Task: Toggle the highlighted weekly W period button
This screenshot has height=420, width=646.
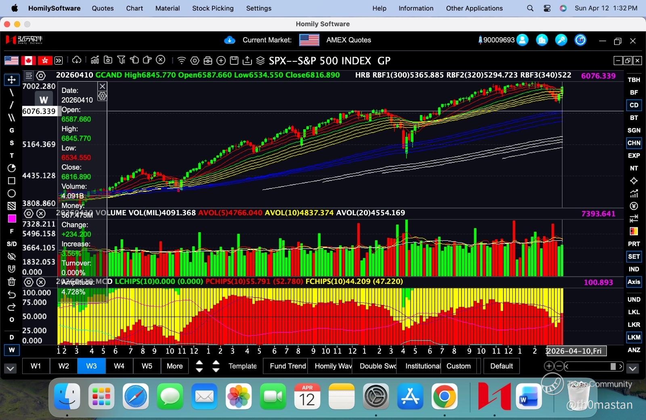Action: point(12,350)
